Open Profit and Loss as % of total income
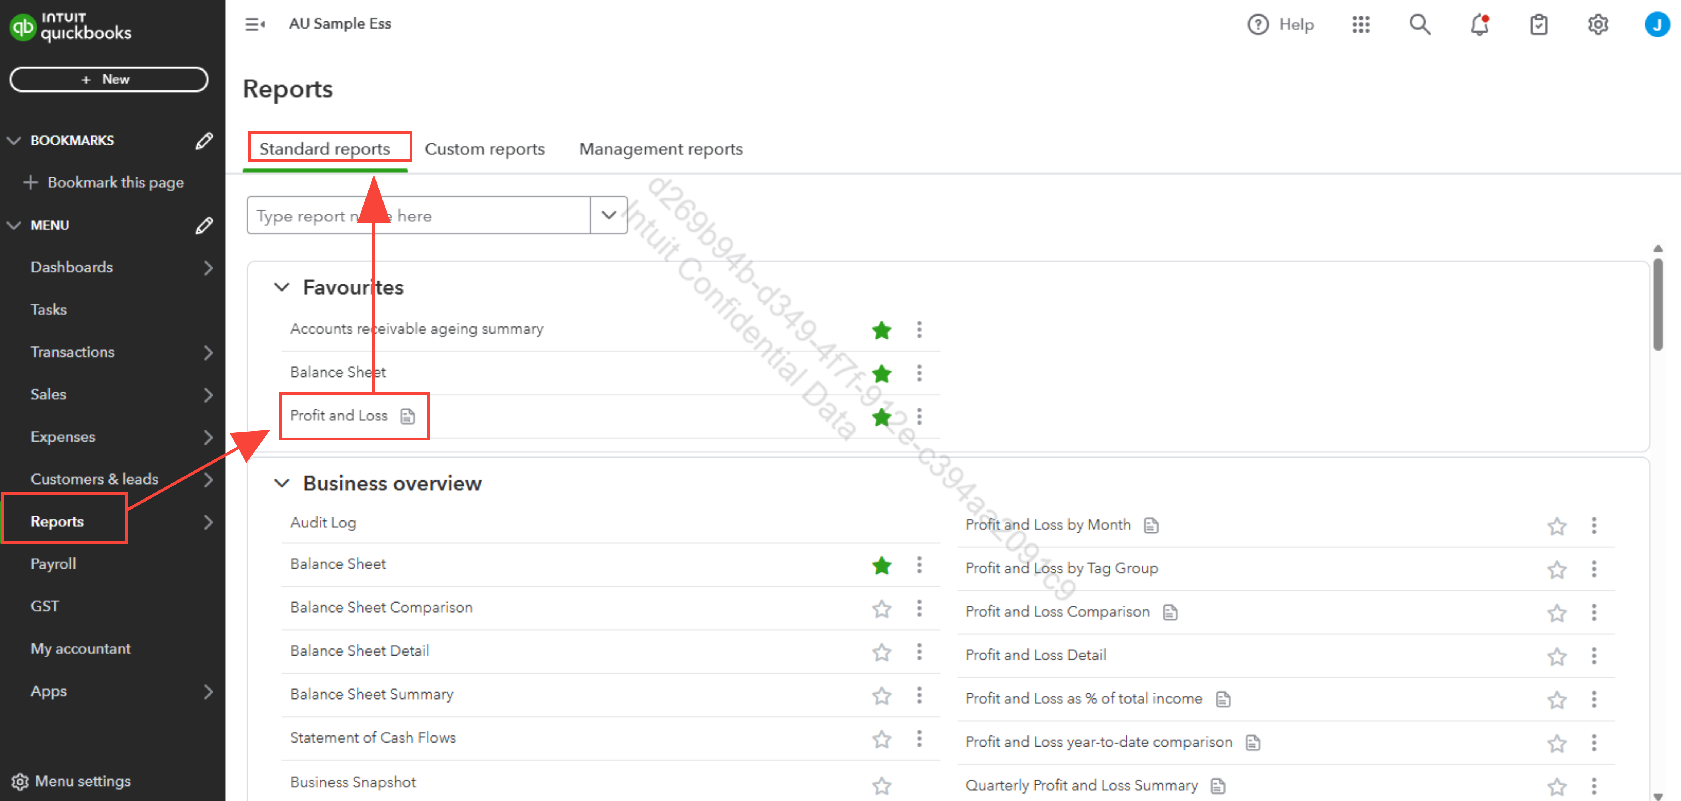 [1083, 698]
